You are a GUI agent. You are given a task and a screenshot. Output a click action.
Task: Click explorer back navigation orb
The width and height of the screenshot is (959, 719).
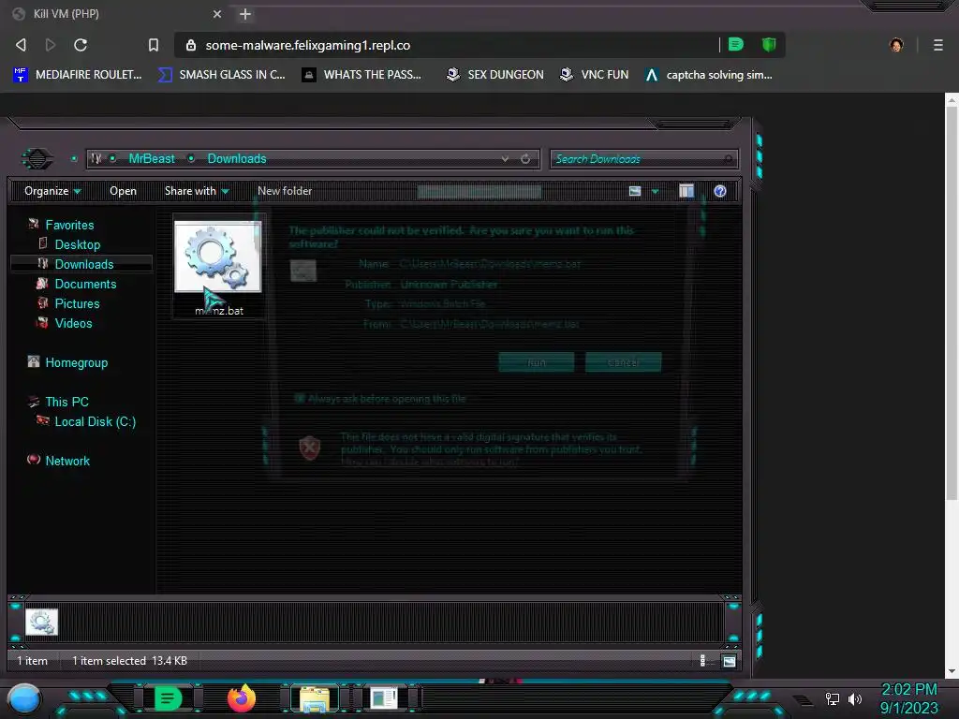tap(37, 159)
